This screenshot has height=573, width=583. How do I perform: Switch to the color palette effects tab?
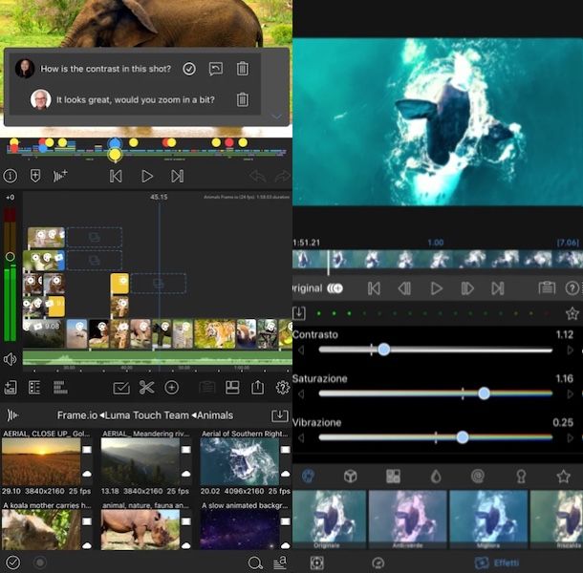click(308, 476)
